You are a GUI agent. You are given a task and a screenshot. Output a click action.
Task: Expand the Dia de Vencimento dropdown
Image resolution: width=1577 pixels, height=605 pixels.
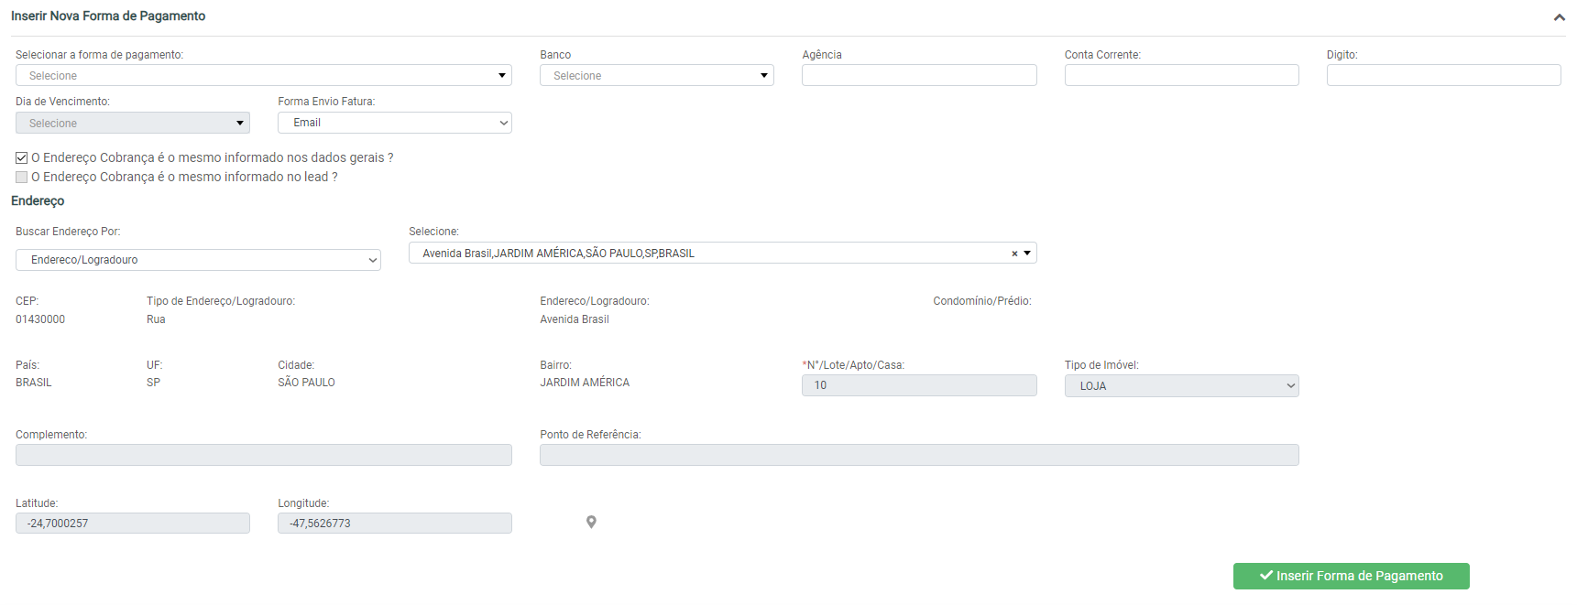(x=132, y=124)
